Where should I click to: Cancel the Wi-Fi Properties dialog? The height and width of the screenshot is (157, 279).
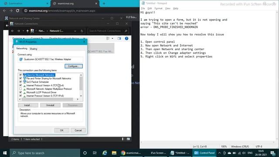(78, 130)
